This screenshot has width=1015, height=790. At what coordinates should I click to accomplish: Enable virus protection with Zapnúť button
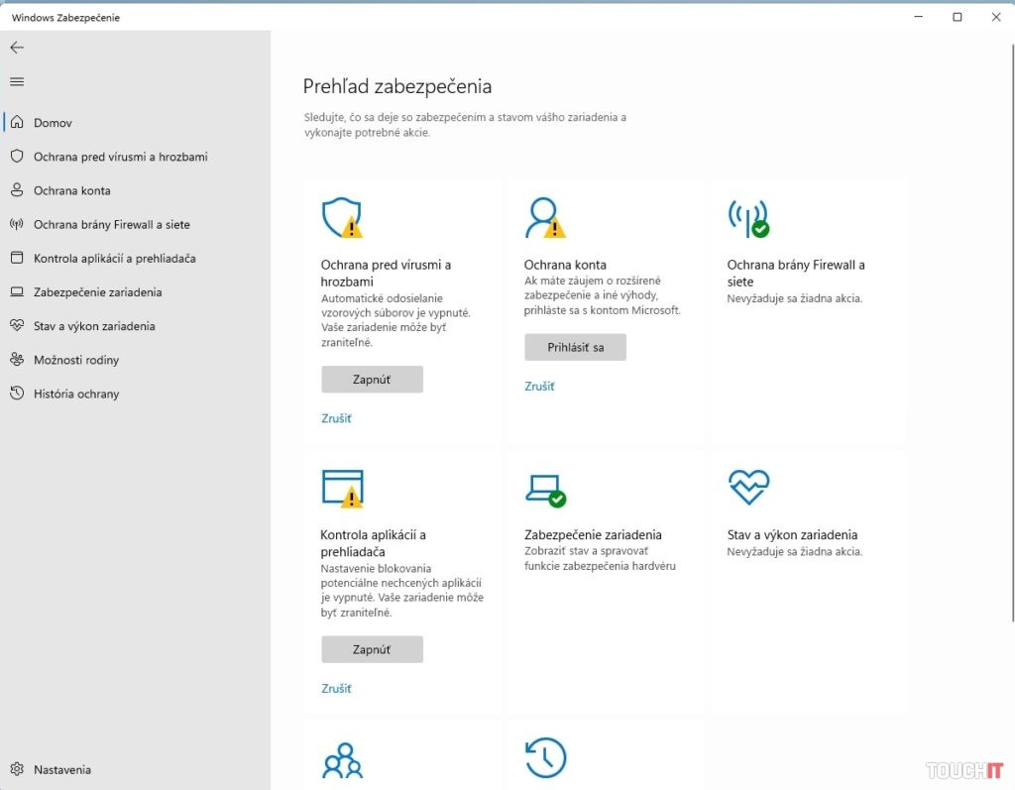372,379
